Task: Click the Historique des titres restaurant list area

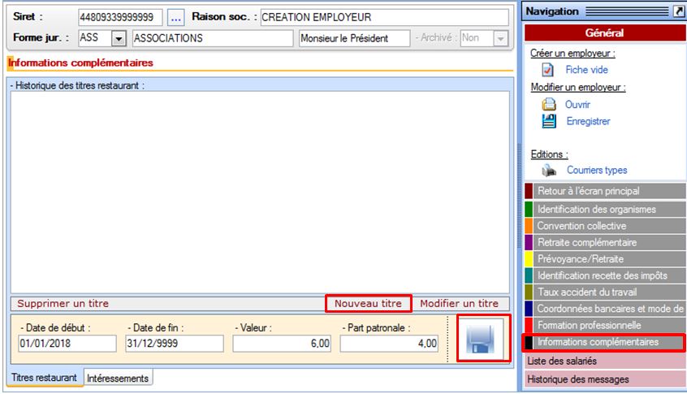Action: coord(260,192)
